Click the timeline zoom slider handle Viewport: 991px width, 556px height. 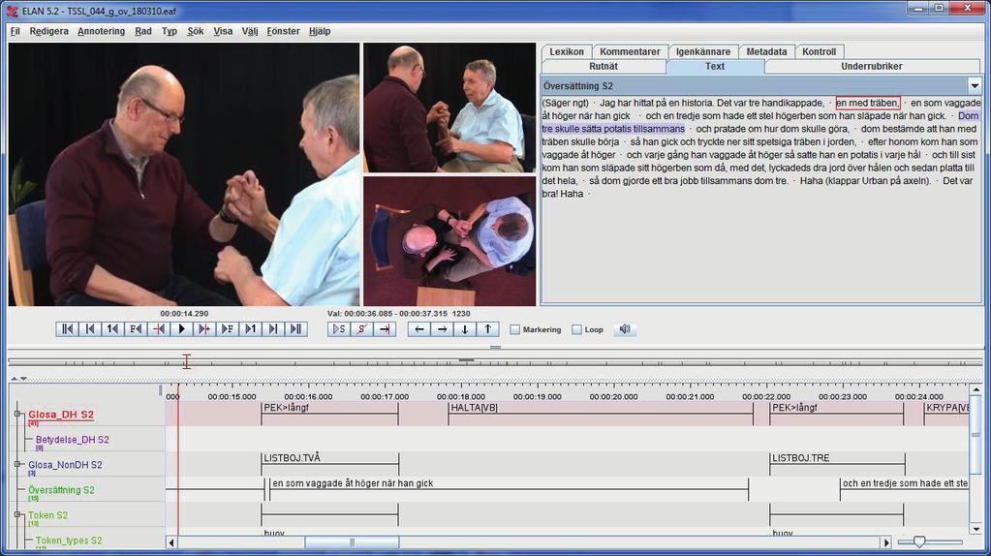[919, 541]
